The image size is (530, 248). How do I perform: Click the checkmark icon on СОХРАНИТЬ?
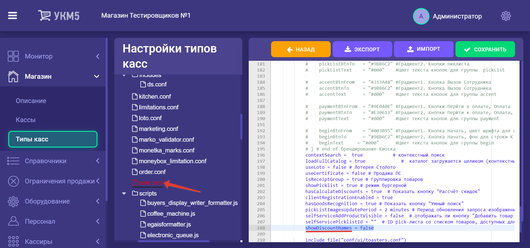point(467,49)
